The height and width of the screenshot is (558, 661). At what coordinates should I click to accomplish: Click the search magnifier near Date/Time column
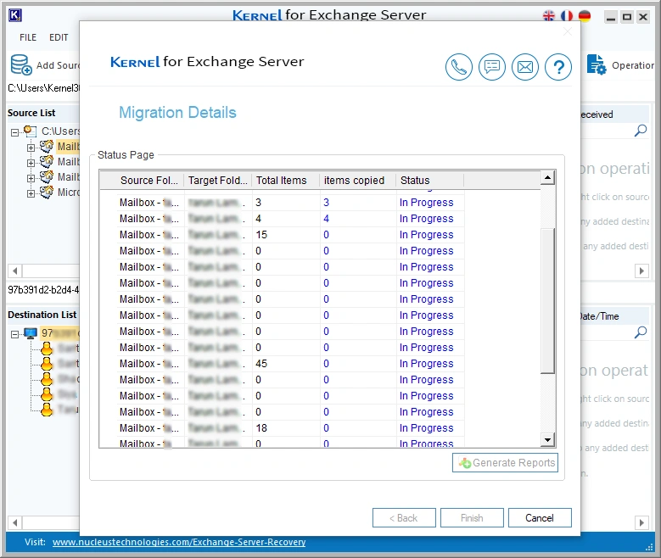click(x=641, y=332)
